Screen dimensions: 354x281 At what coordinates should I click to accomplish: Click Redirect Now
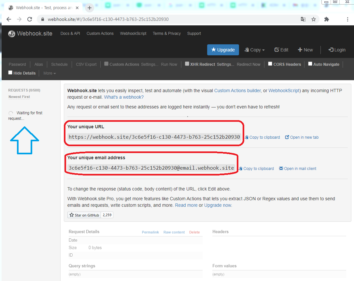[x=248, y=64]
